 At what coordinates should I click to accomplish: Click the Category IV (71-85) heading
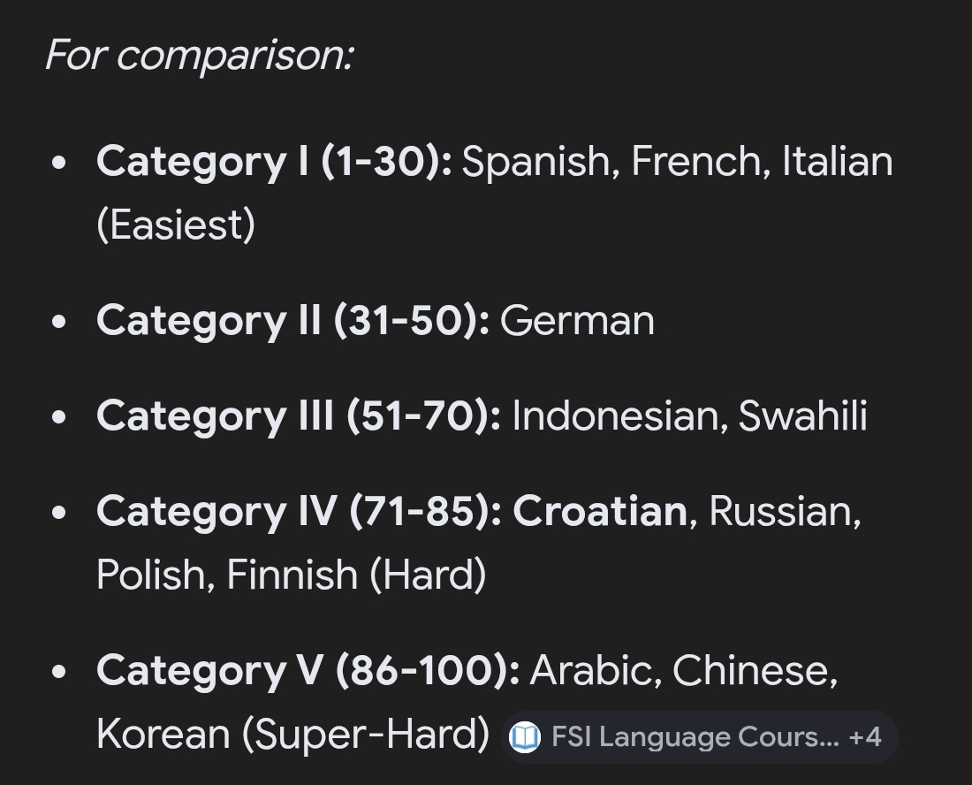pyautogui.click(x=299, y=511)
